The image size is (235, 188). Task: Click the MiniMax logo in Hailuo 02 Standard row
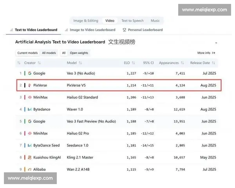[x=30, y=97]
